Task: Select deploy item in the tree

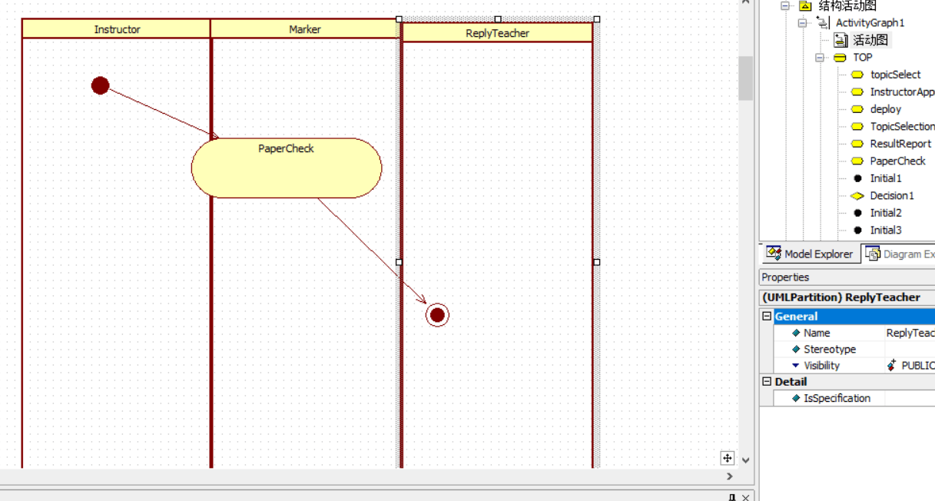Action: click(886, 109)
